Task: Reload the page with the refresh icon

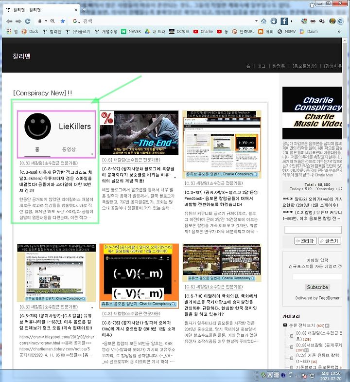Action: [x=28, y=21]
